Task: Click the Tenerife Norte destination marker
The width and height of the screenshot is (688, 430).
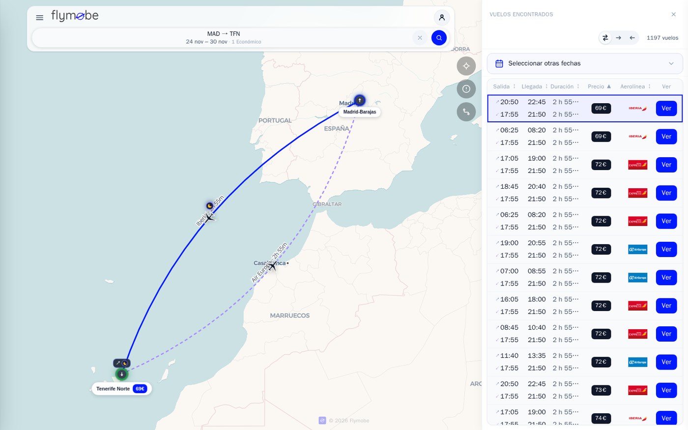Action: [x=121, y=374]
